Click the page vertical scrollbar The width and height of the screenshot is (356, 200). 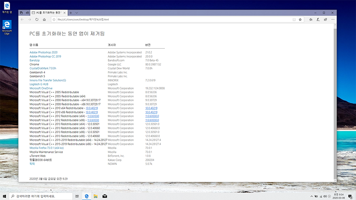click(x=335, y=102)
